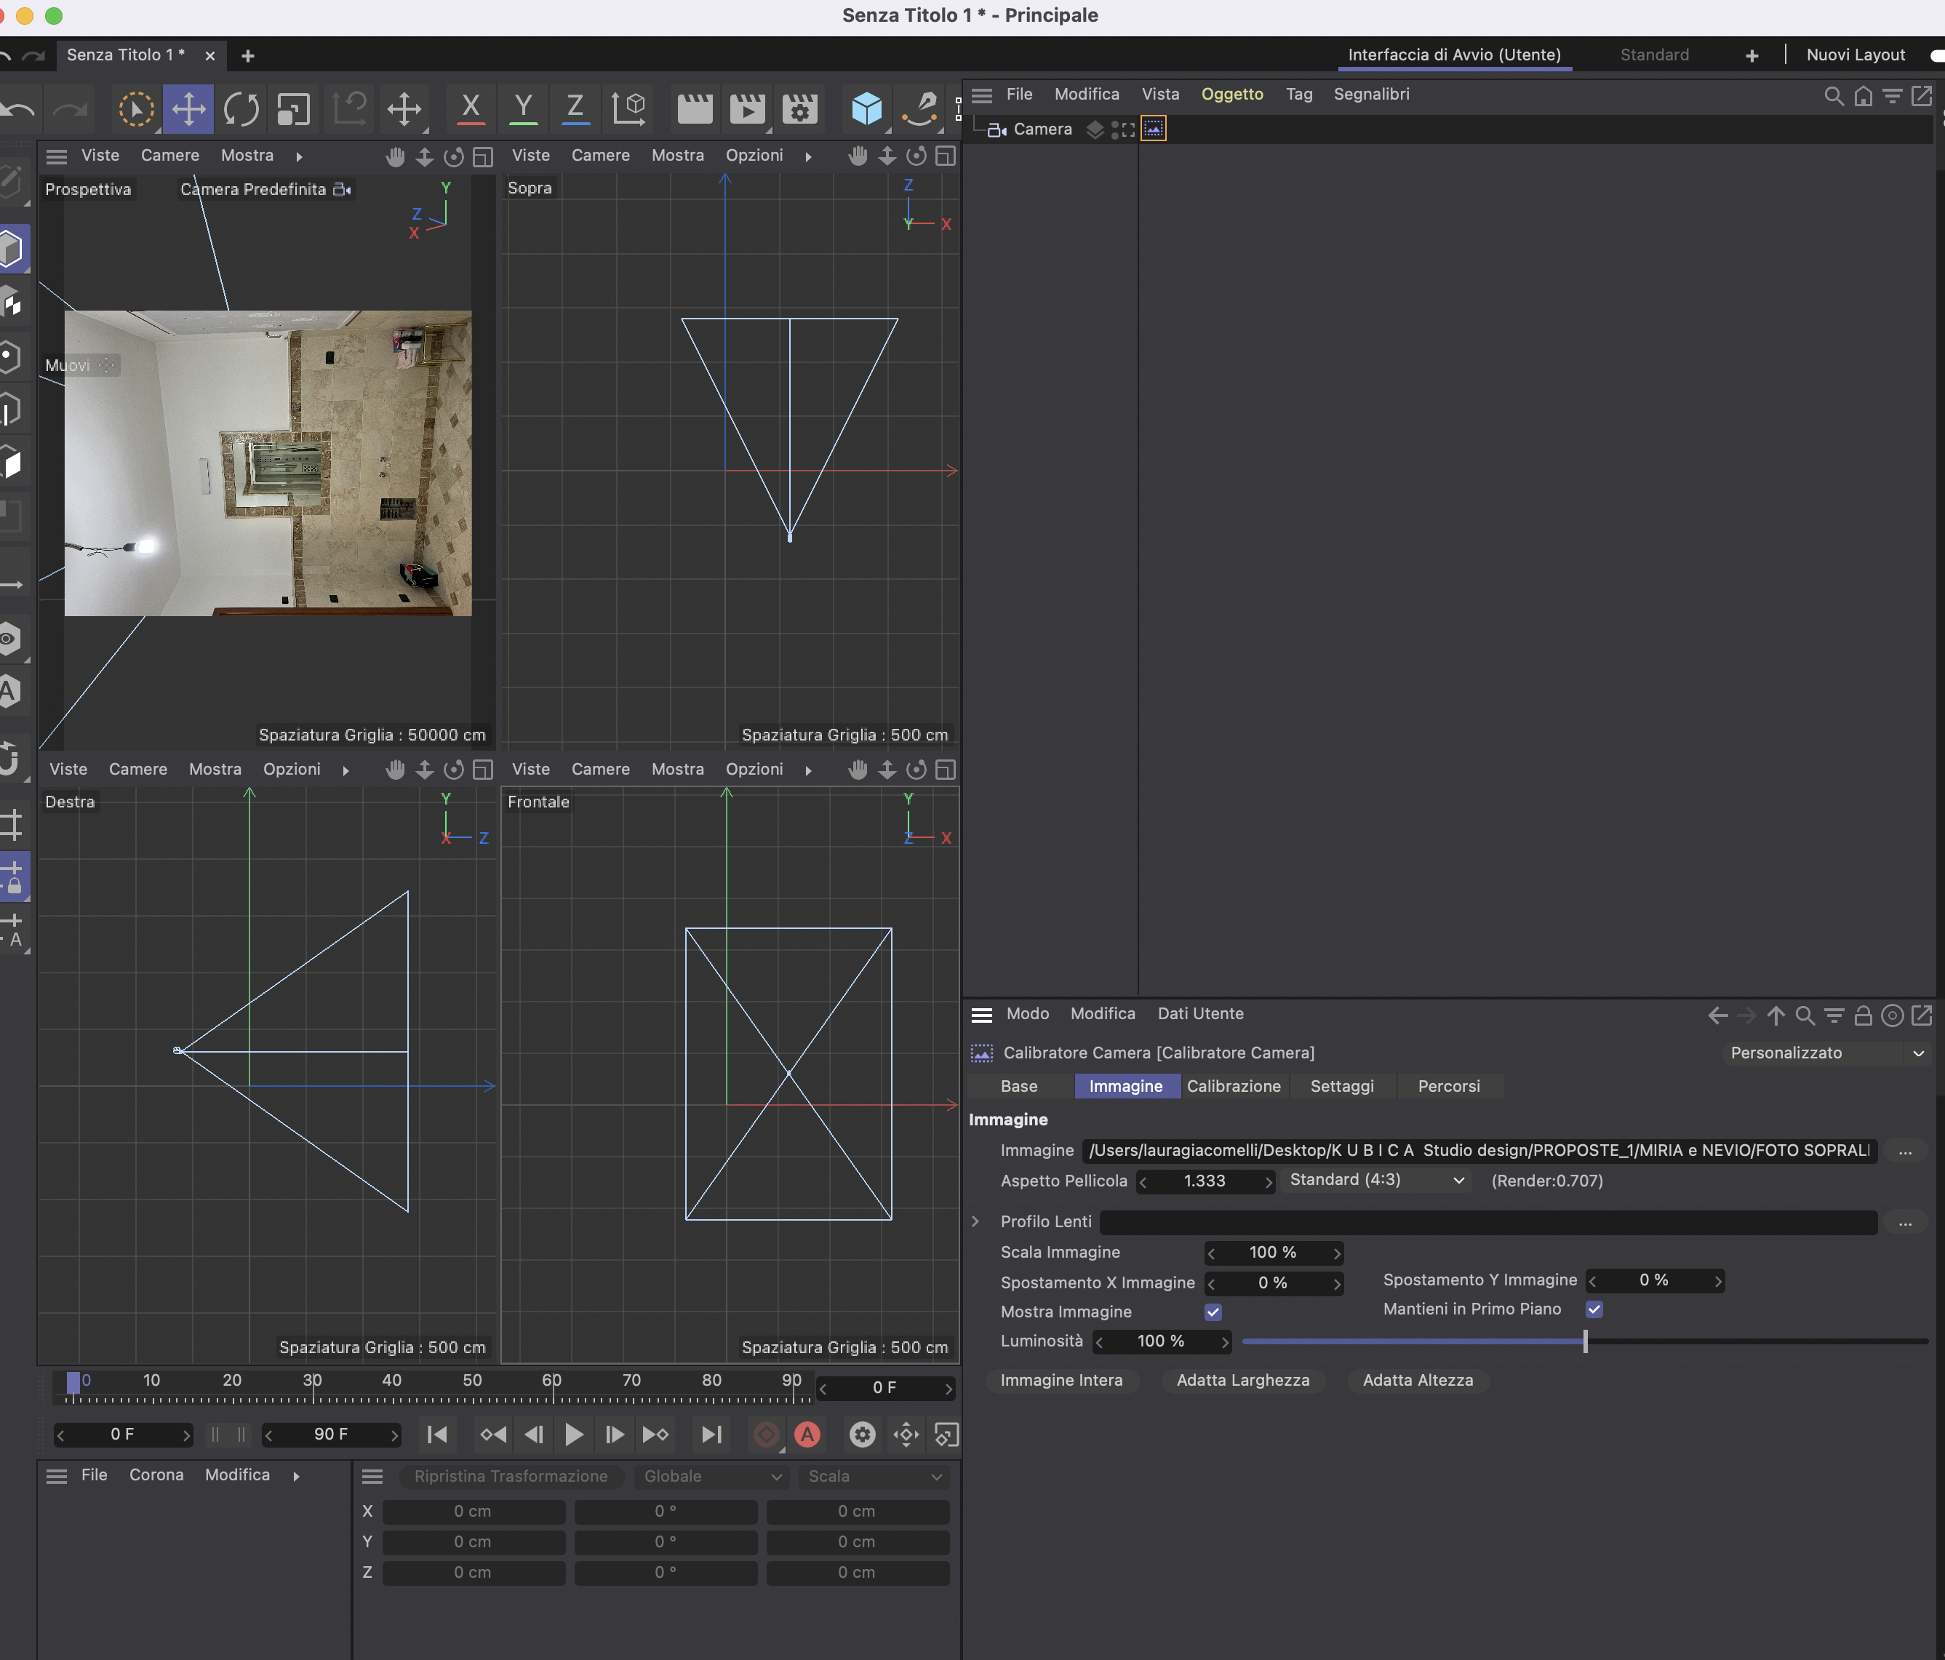1945x1660 pixels.
Task: Toggle Mantieni in Primo Piano checkbox
Action: click(1593, 1309)
